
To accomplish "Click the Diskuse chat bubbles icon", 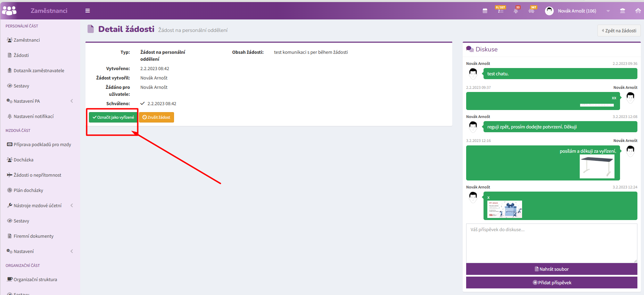I will tap(470, 49).
